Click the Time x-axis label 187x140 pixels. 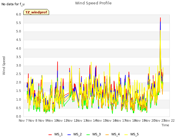(165, 125)
